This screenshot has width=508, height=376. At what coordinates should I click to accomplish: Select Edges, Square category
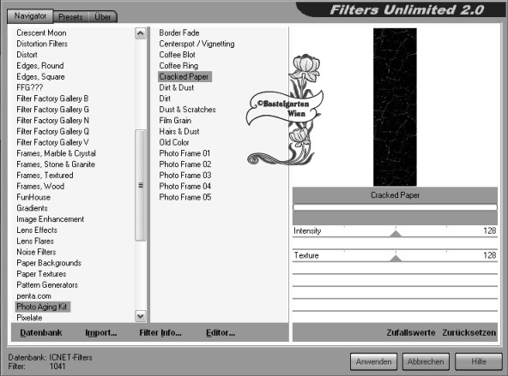[40, 76]
